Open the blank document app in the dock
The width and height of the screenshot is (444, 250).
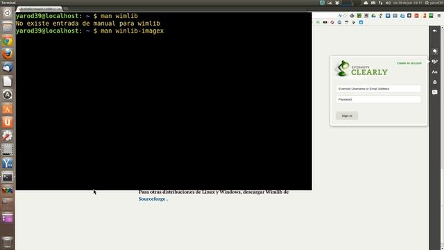click(x=8, y=81)
